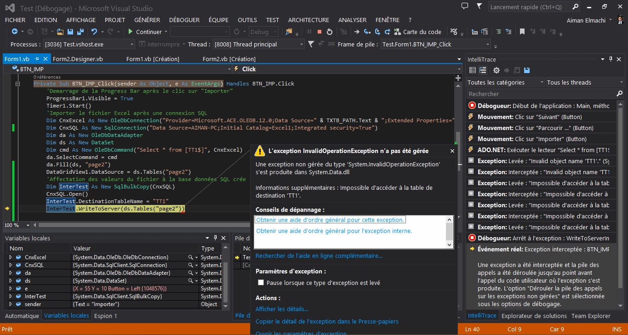Step Into using the toolbar icon
Image resolution: width=628 pixels, height=335 pixels.
click(367, 32)
